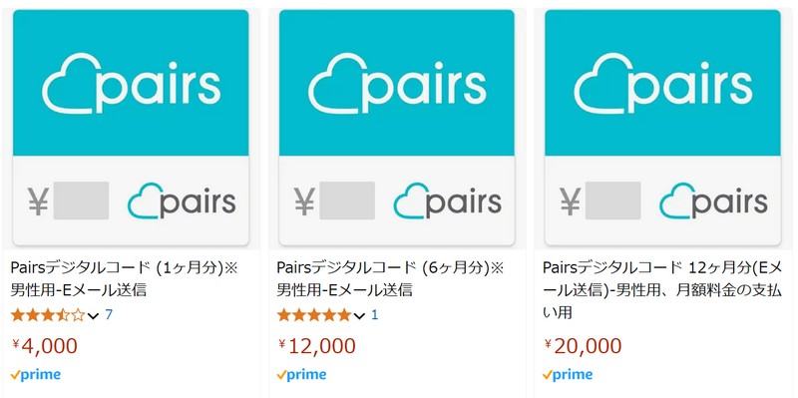Select the ¥4,000 price
The image size is (798, 398).
(45, 346)
